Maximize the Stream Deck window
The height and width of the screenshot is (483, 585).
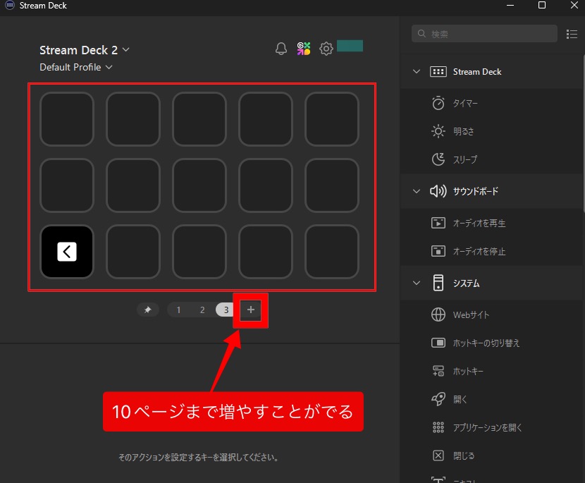click(542, 5)
